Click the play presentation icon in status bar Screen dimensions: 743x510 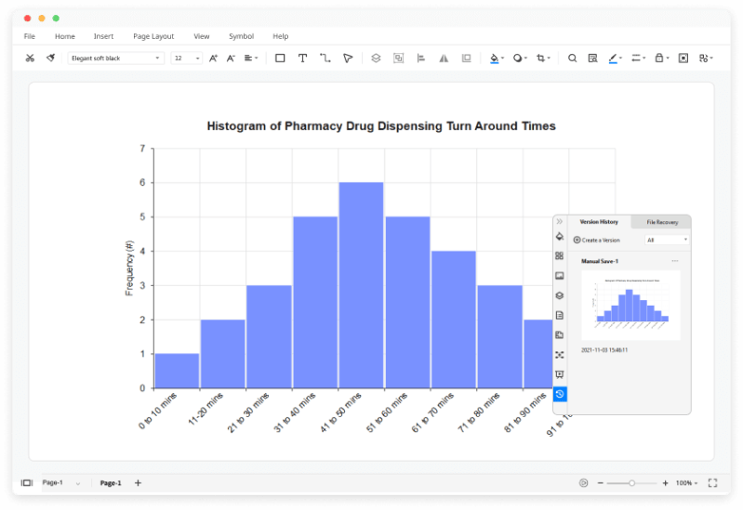click(x=583, y=483)
